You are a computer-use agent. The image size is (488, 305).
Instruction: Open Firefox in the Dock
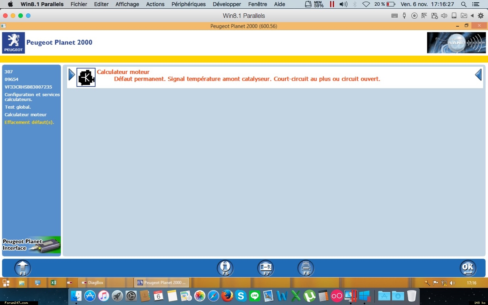pos(227,296)
